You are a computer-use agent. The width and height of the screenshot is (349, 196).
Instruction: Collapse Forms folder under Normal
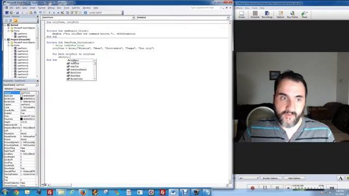pyautogui.click(x=9, y=31)
